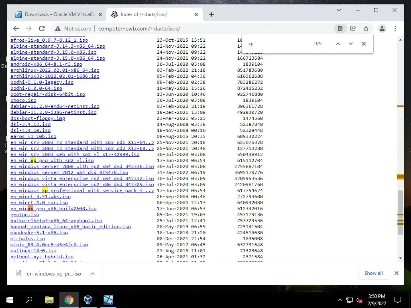411x308 pixels.
Task: Open Windows taskbar search
Action: [29, 300]
